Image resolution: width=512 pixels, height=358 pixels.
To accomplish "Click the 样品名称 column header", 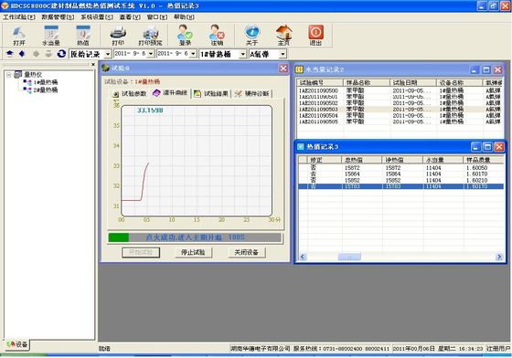I will (367, 83).
